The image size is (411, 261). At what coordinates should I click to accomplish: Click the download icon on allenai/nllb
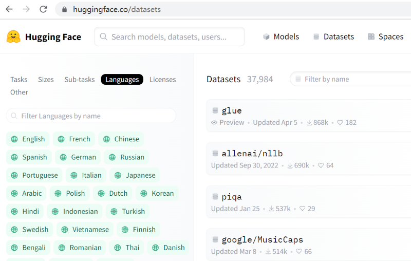click(290, 165)
